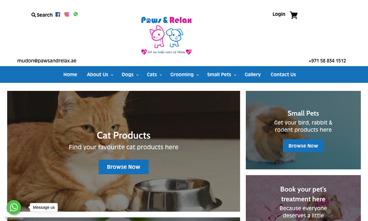Expand the Dogs dropdown menu
The height and width of the screenshot is (221, 368).
click(x=130, y=74)
